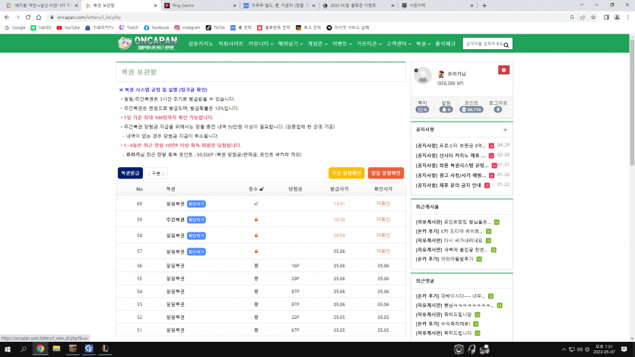This screenshot has width=635, height=357.
Task: Open the Instagram bookmark
Action: coord(187,27)
